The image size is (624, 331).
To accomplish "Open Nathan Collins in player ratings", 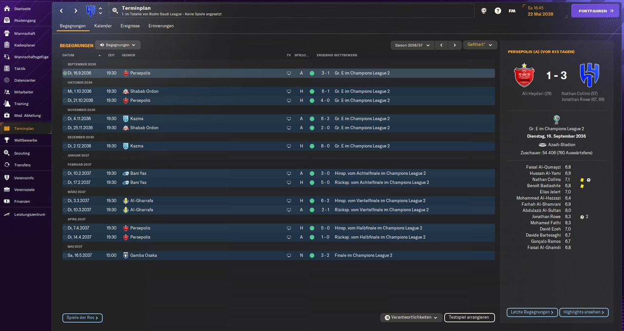I will (x=546, y=180).
